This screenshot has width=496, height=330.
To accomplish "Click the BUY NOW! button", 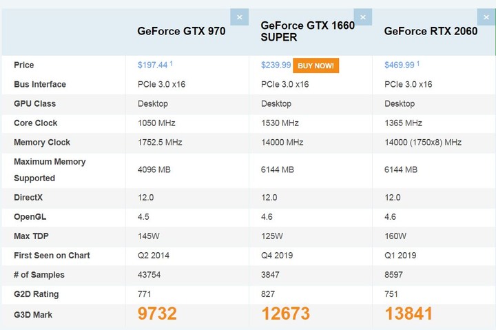I will 316,65.
